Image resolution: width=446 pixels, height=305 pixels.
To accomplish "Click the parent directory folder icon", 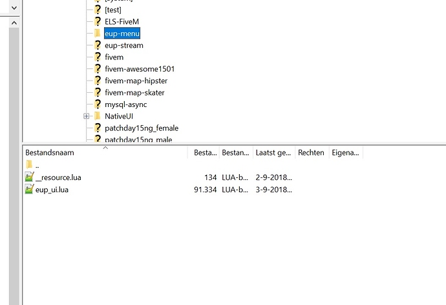I will (x=29, y=164).
